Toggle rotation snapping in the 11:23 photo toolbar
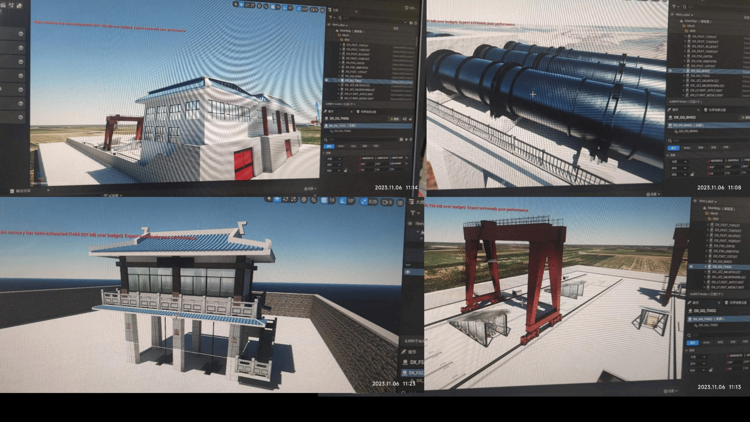 click(x=342, y=201)
